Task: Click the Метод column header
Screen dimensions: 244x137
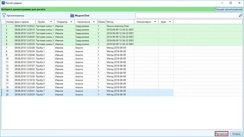Action: click(120, 22)
